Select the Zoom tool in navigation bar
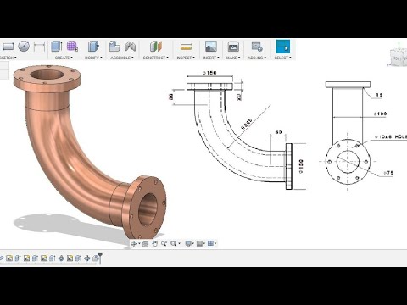This screenshot has width=407, height=305. pyautogui.click(x=164, y=243)
